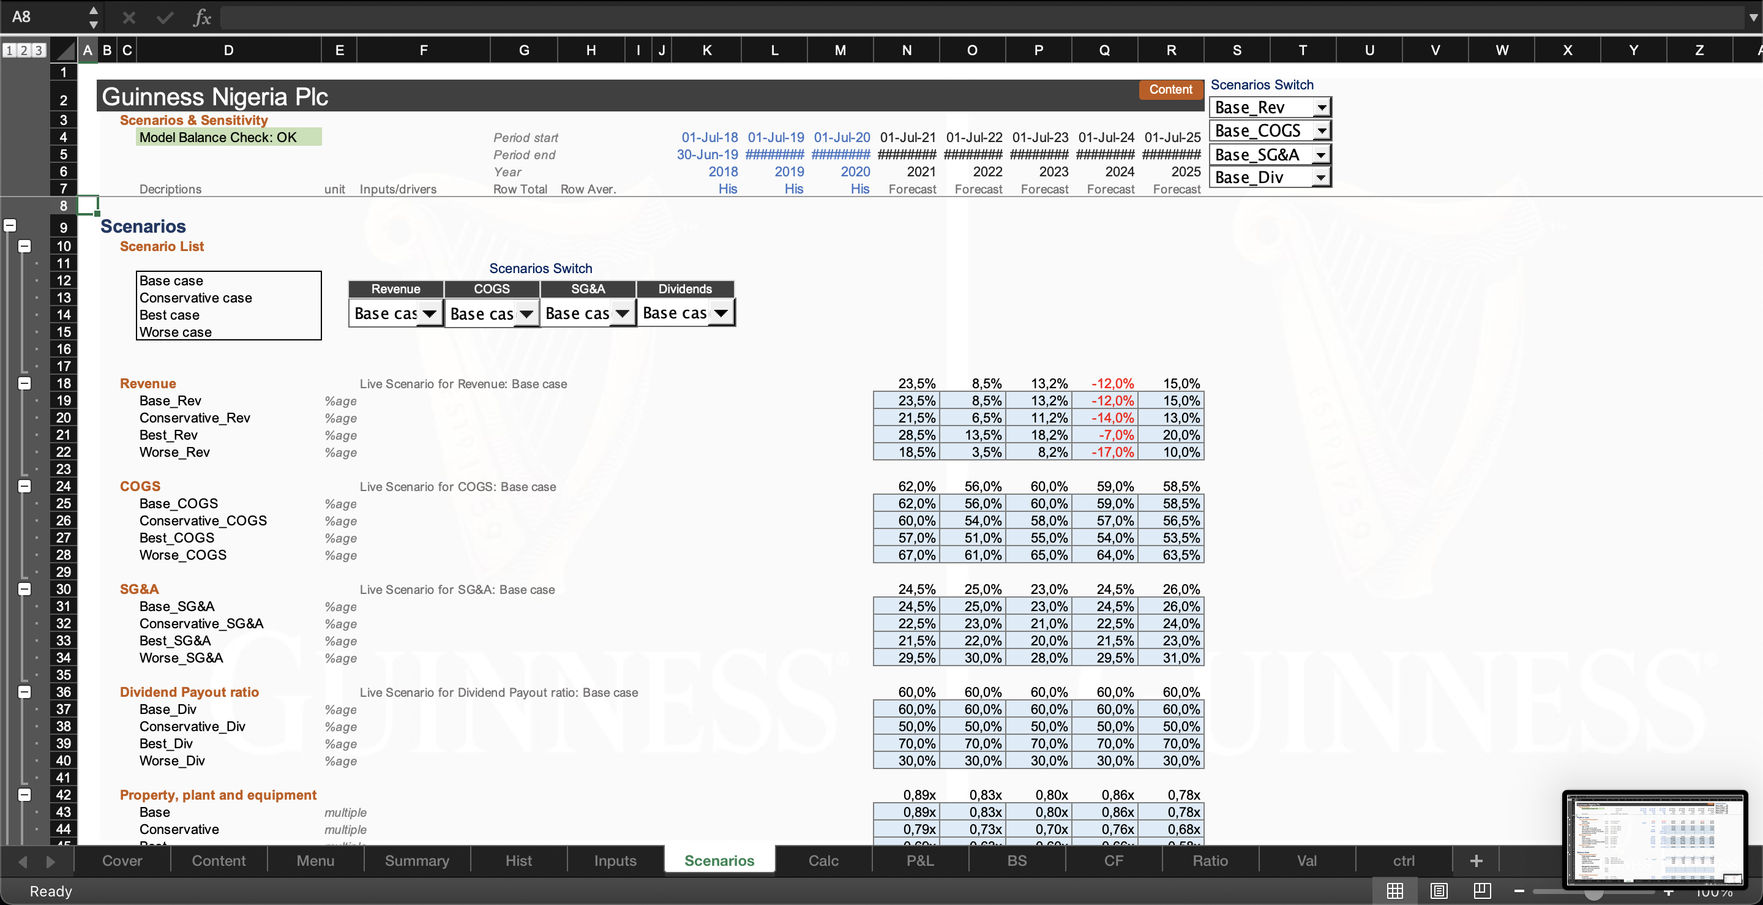This screenshot has width=1763, height=905.
Task: Collapse the Scenarios group at row 9
Action: [x=10, y=225]
